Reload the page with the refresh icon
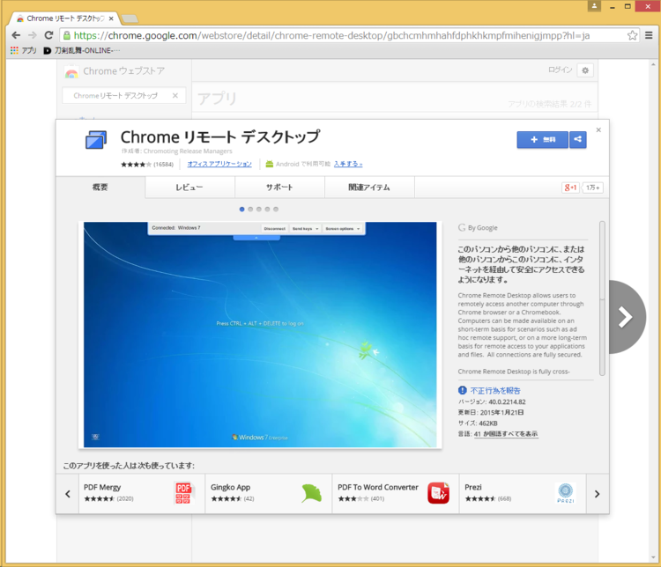The image size is (661, 567). pyautogui.click(x=48, y=35)
